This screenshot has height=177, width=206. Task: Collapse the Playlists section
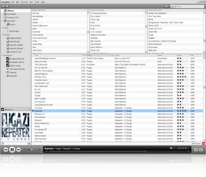(x=2, y=35)
